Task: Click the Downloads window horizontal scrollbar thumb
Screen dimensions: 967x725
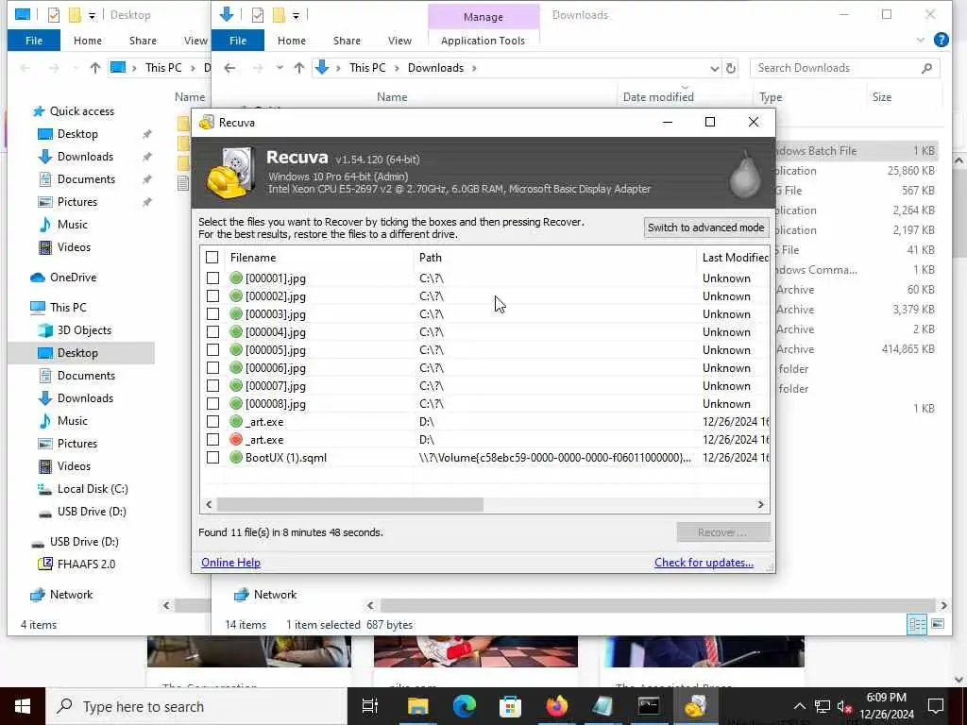Action: click(x=657, y=605)
